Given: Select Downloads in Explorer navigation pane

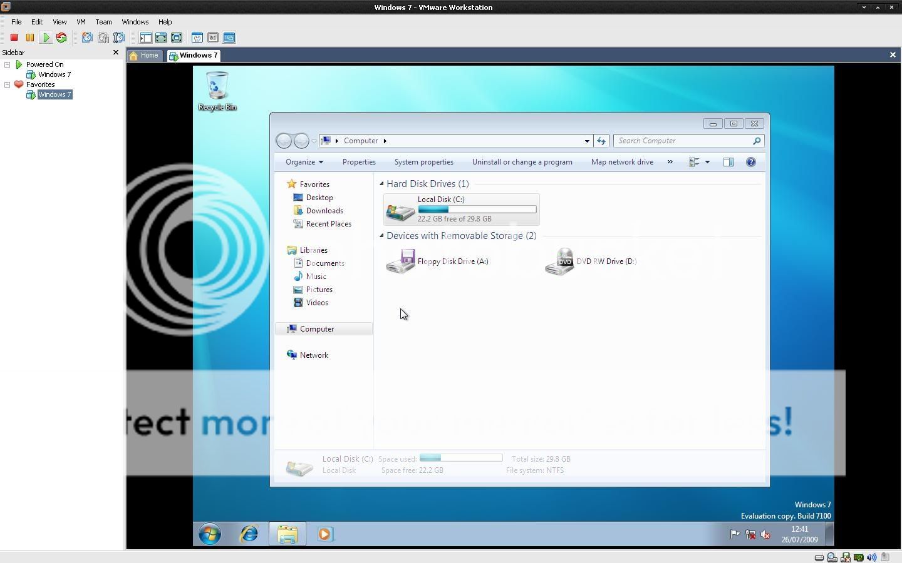Looking at the screenshot, I should pos(324,211).
